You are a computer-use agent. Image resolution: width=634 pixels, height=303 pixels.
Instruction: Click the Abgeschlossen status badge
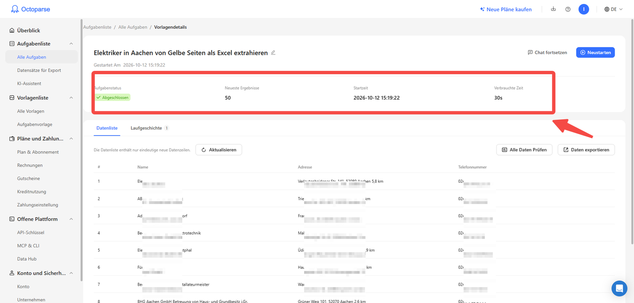click(112, 98)
